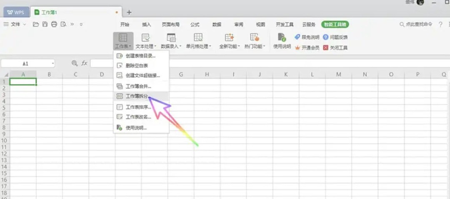
Task: Choose 创建表格目录 from the menu
Action: tap(141, 56)
